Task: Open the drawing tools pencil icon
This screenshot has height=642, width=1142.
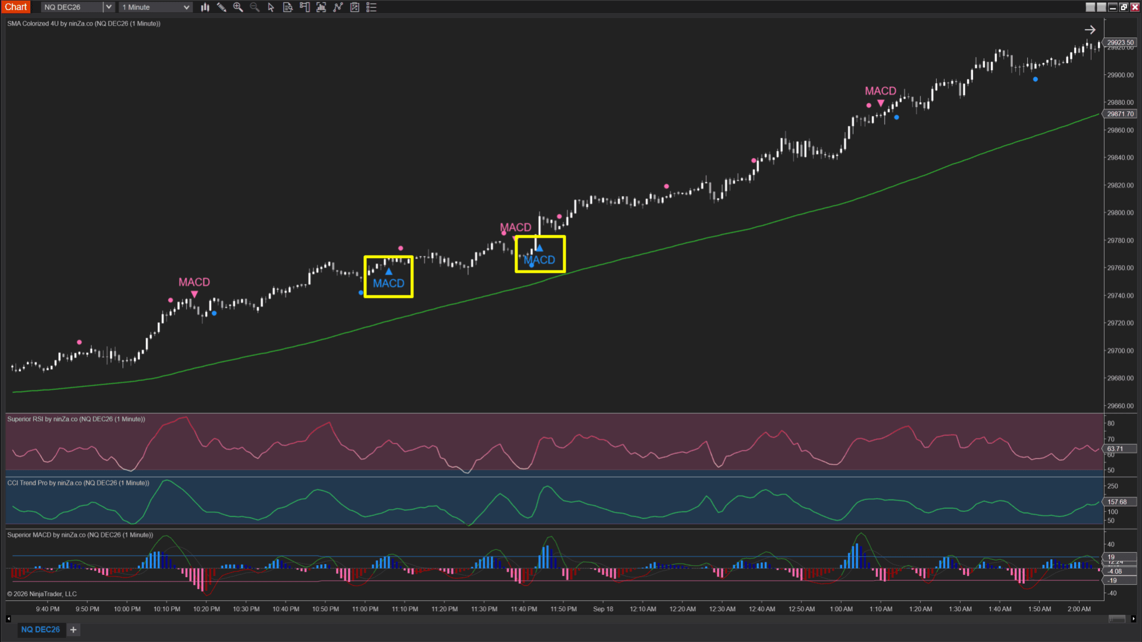Action: pyautogui.click(x=221, y=7)
